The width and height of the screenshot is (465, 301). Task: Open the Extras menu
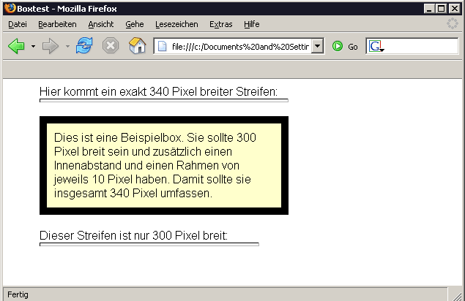coord(220,24)
